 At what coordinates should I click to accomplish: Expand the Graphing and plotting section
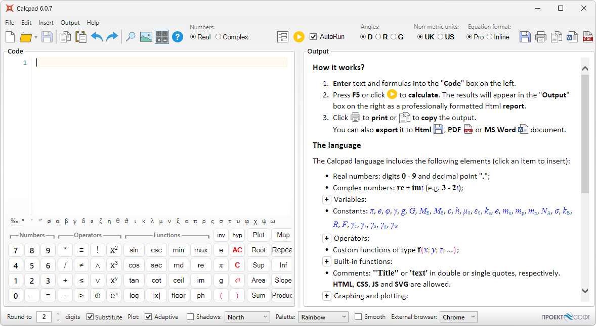point(326,296)
